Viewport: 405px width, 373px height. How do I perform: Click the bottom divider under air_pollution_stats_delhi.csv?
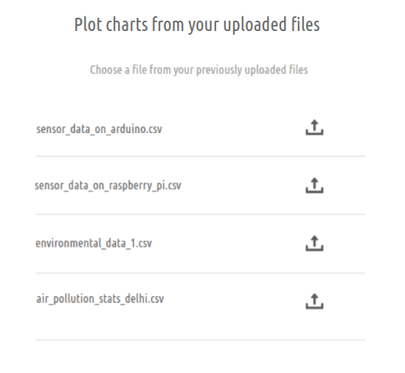(201, 340)
